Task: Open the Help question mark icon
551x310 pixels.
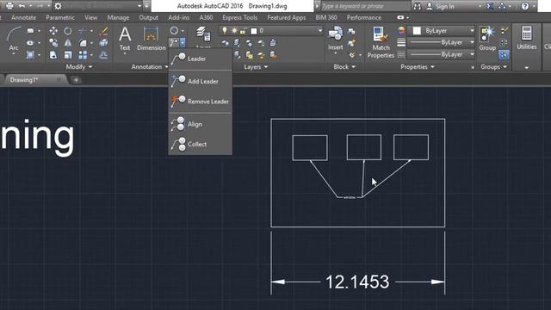Action: tap(525, 6)
